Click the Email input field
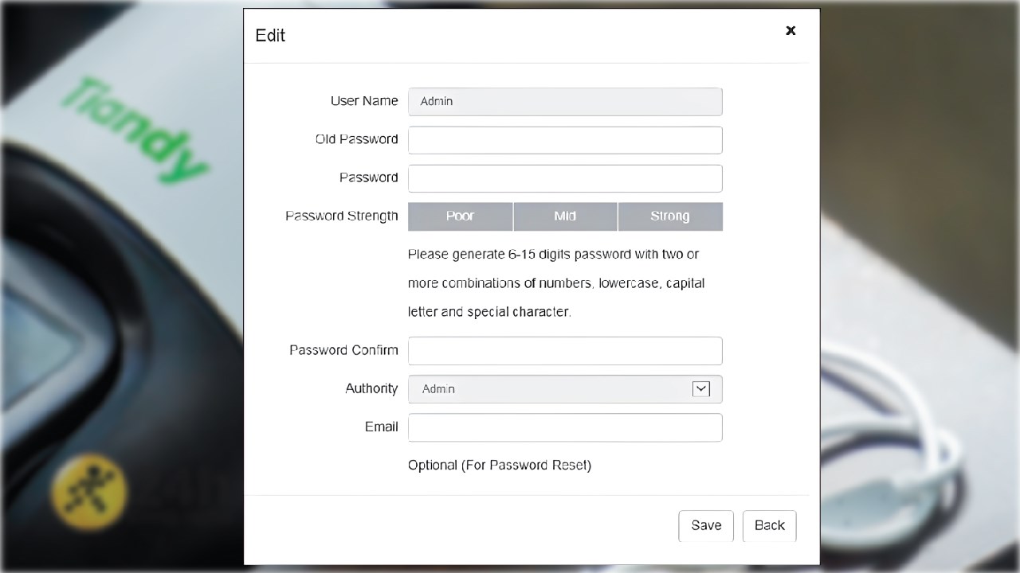The height and width of the screenshot is (573, 1020). 565,427
